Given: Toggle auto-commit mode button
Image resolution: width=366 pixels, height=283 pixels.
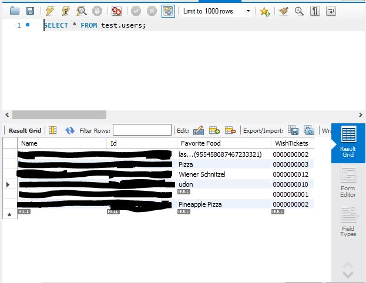Looking at the screenshot, I should click(168, 11).
